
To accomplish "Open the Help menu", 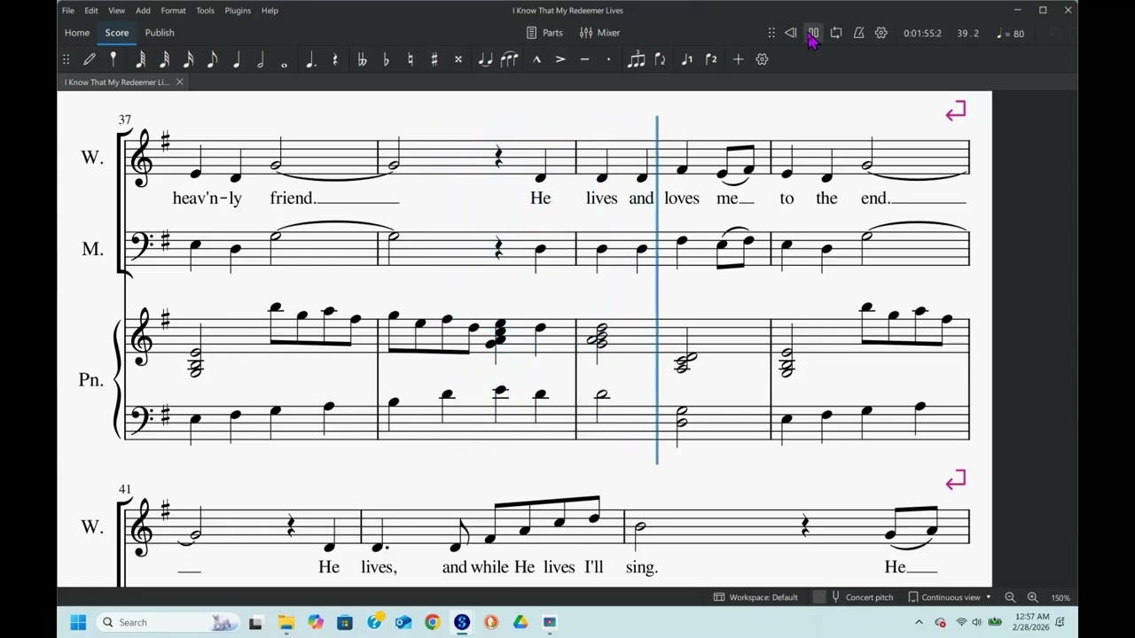I will point(270,11).
